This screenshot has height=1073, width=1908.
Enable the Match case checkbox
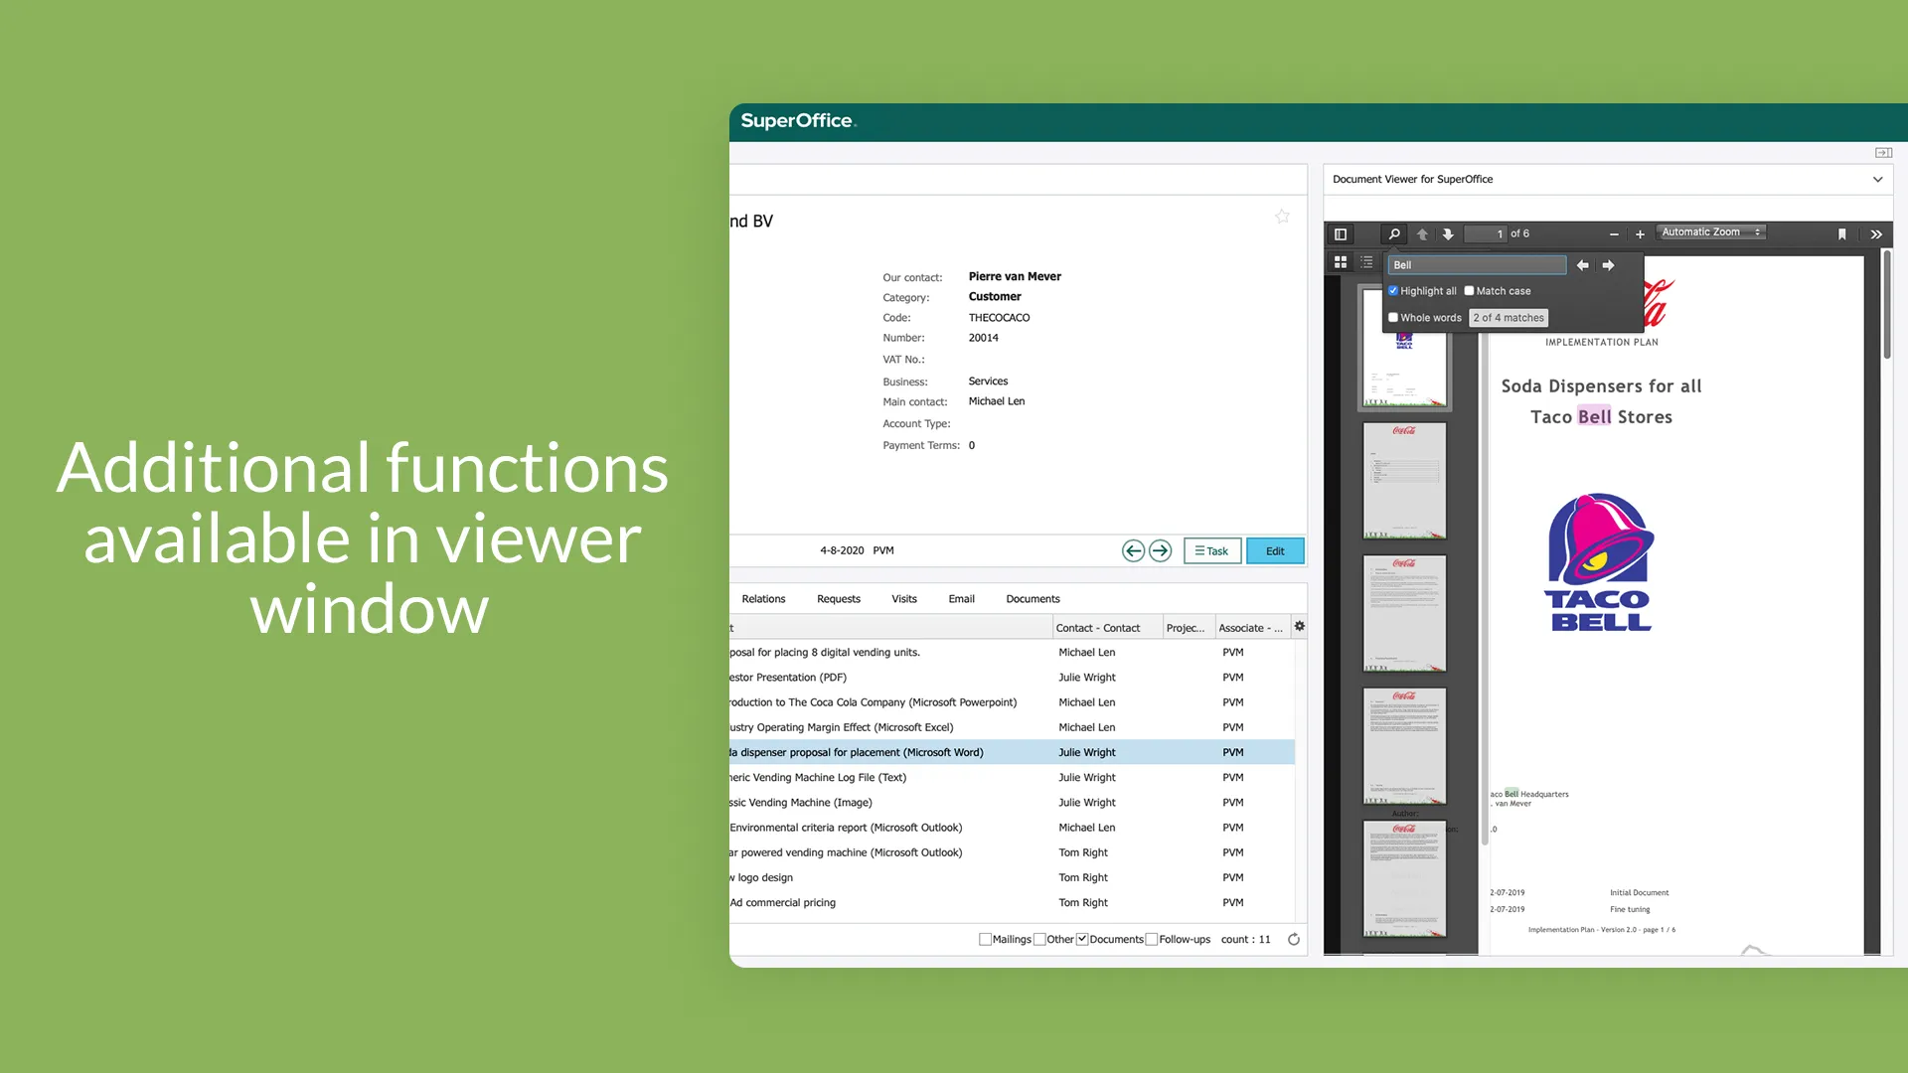coord(1469,291)
